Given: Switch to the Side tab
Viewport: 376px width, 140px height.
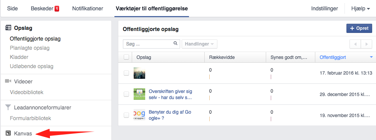Looking at the screenshot, I should pyautogui.click(x=12, y=8).
